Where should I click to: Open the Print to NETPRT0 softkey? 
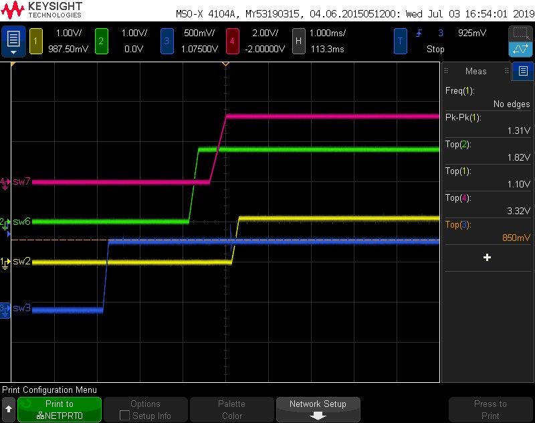click(60, 409)
